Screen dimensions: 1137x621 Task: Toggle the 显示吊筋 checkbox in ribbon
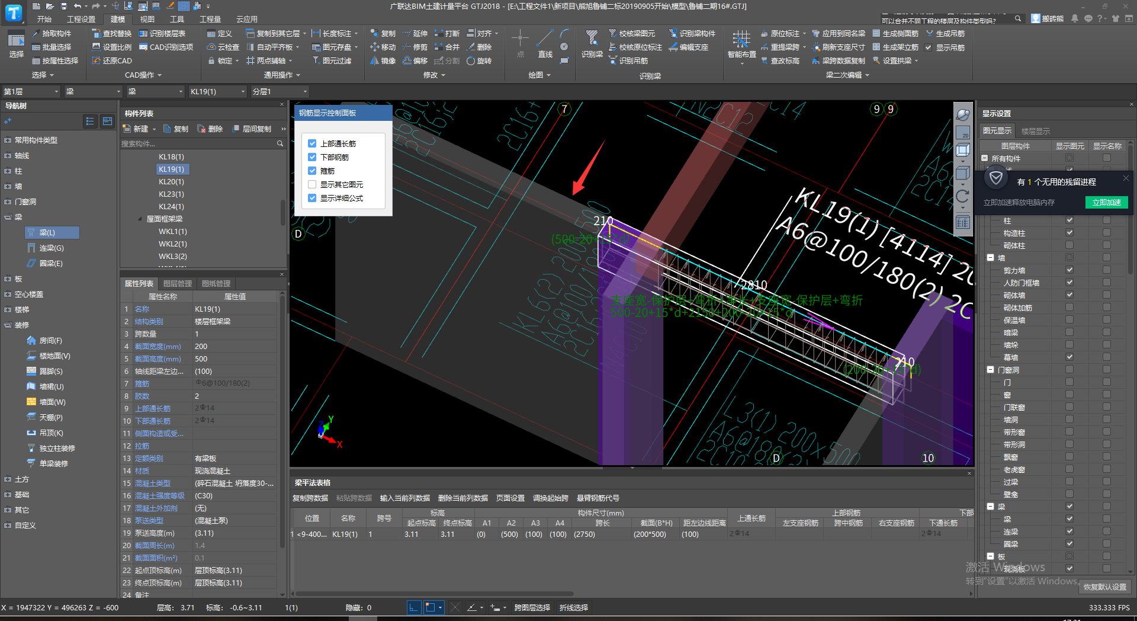pyautogui.click(x=929, y=47)
